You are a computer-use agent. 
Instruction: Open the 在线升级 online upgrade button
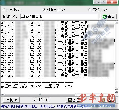(41, 100)
